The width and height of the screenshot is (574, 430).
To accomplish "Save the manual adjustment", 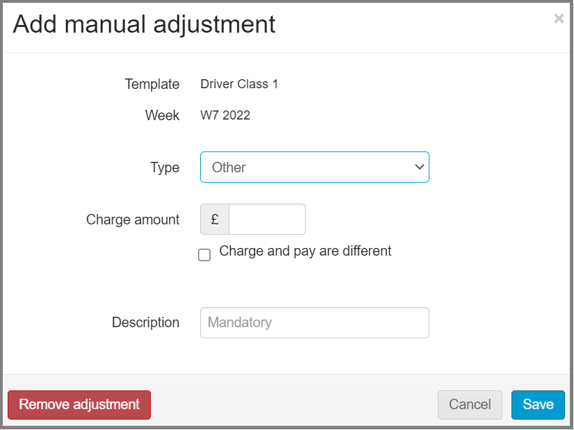I will click(x=538, y=404).
